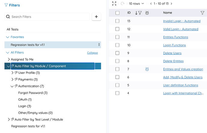
Task: Click the bug icon in row 7
Action: pos(147,69)
